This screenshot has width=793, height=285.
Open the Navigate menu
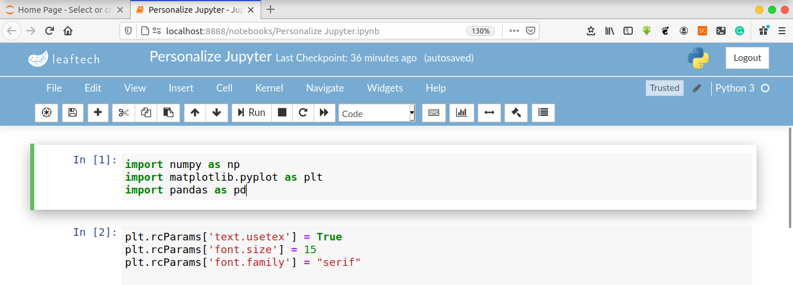click(325, 88)
